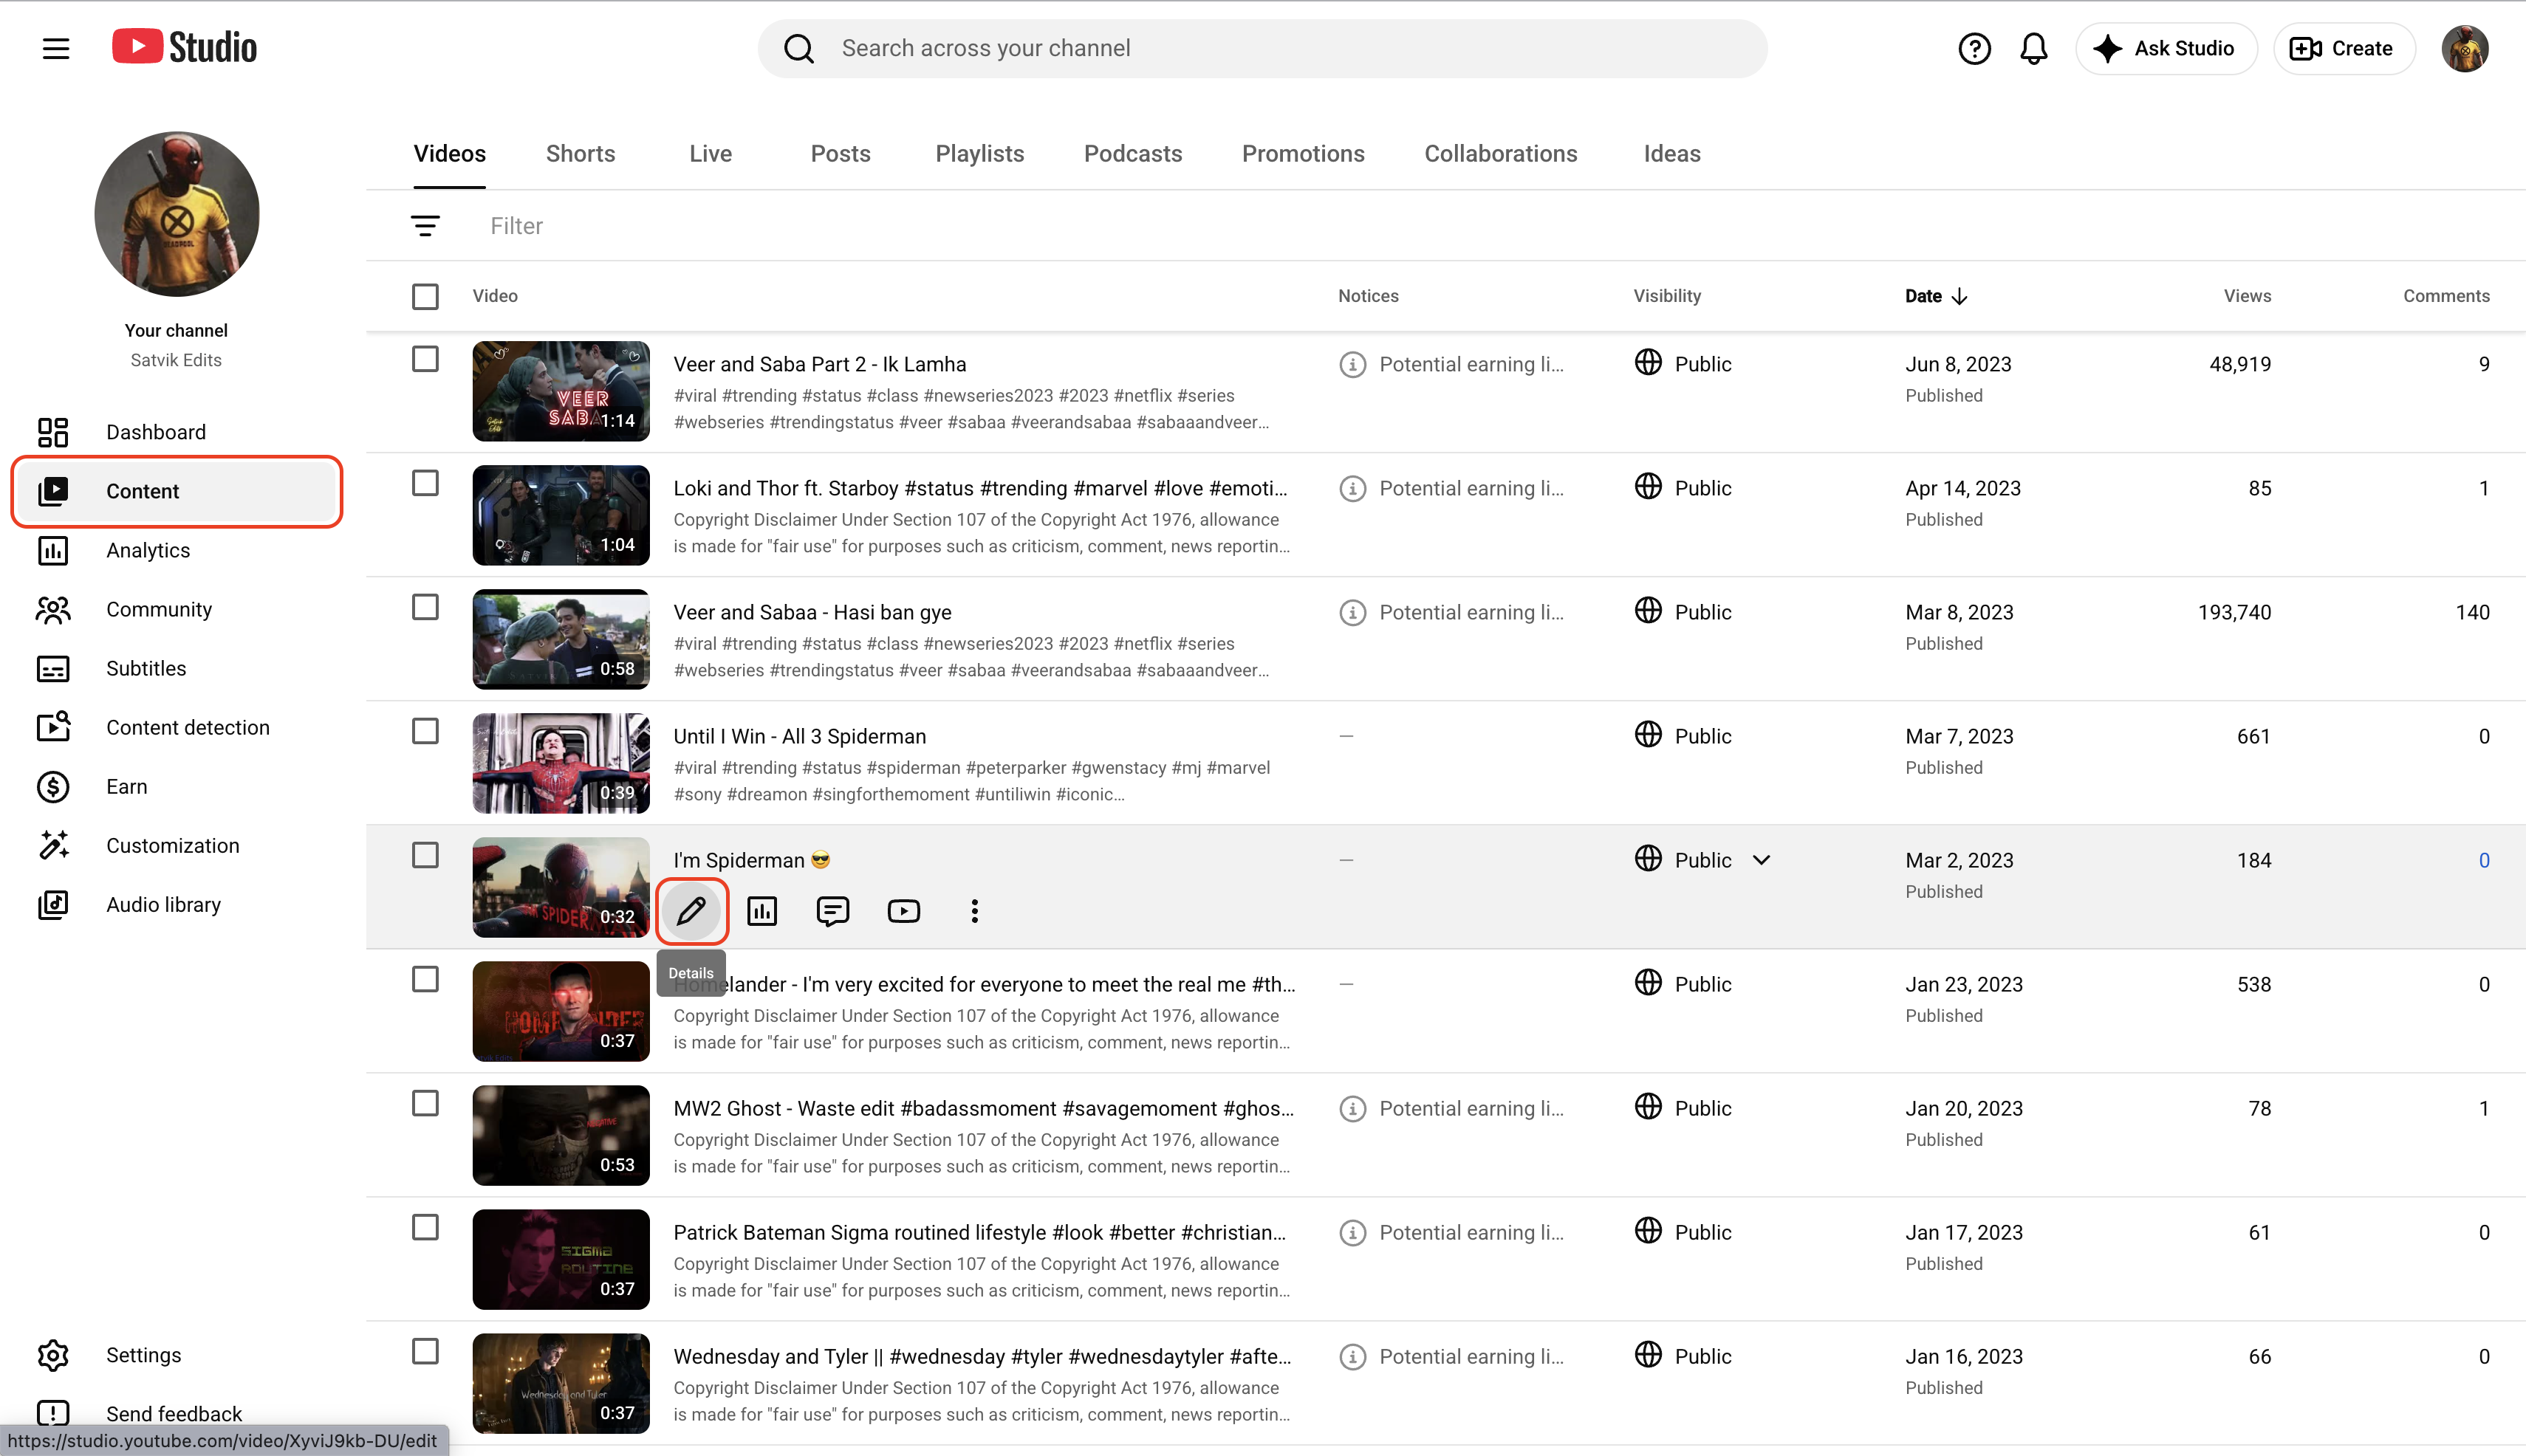This screenshot has width=2526, height=1456.
Task: Open the Homelander video thumbnail
Action: (x=560, y=1011)
